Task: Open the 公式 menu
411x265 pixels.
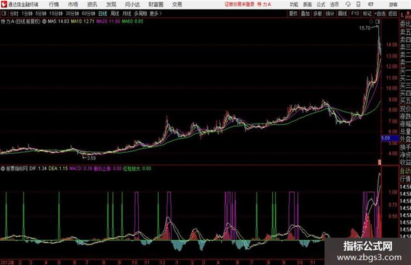Action: coord(321,4)
